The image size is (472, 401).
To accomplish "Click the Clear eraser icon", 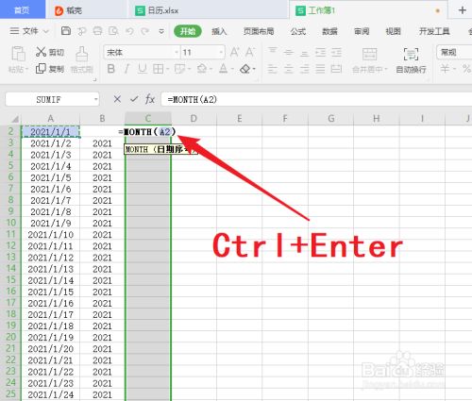I will click(x=245, y=69).
